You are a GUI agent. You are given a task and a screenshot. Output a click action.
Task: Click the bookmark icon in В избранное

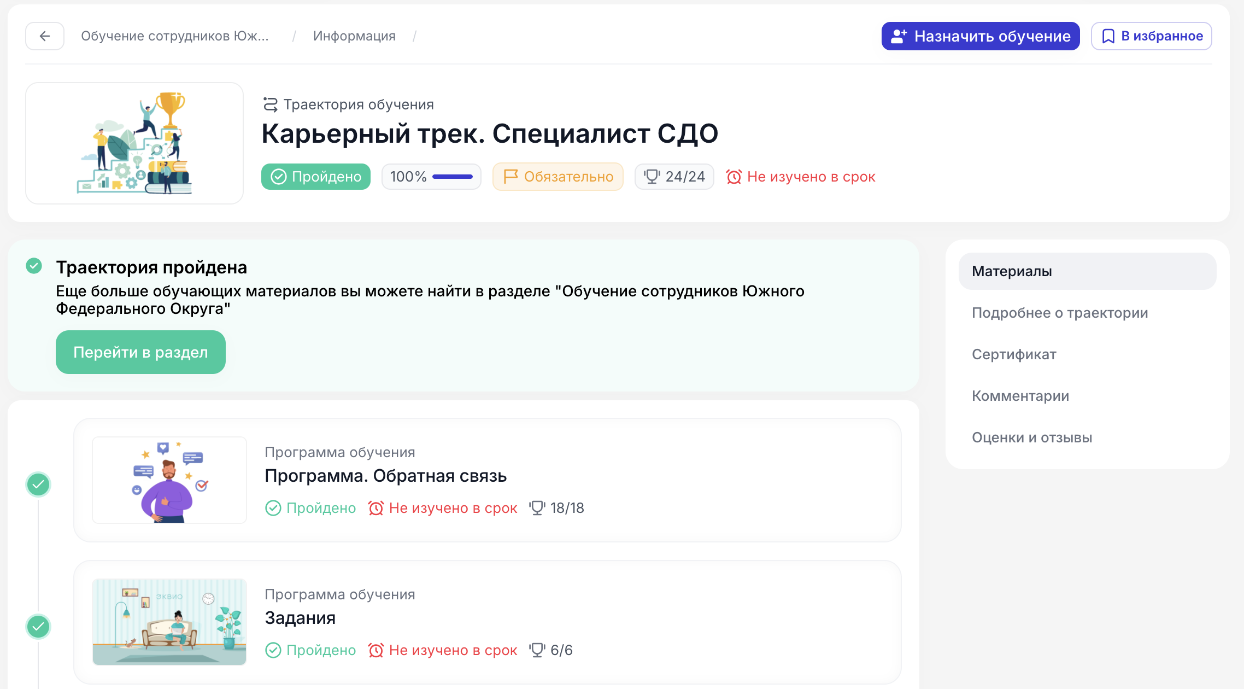coord(1108,36)
